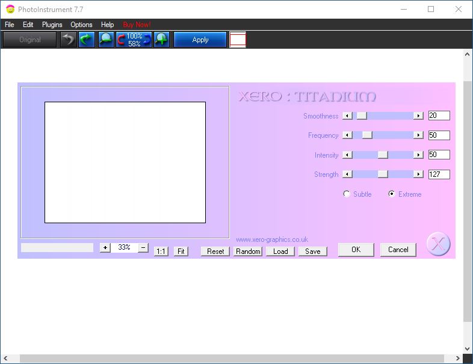Click the white preview image thumbnail
The width and height of the screenshot is (473, 364).
coord(125,162)
